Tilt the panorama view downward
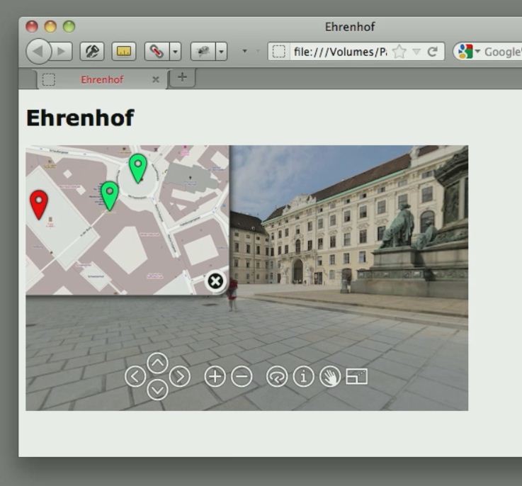Screen dimensions: 522x486 (157, 389)
